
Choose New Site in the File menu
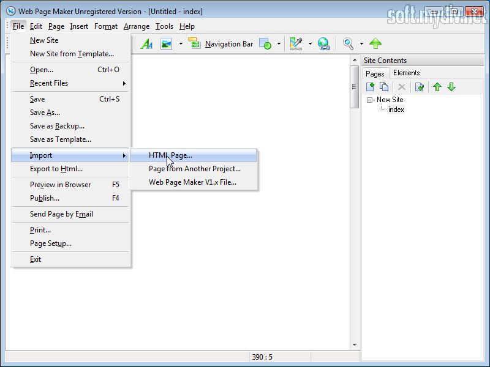tap(70, 40)
